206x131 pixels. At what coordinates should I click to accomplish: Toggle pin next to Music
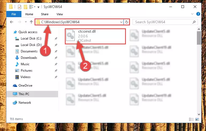[56, 64]
